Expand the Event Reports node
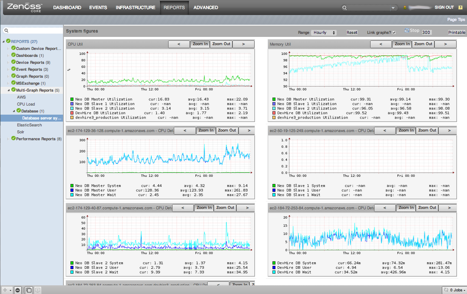The width and height of the screenshot is (467, 294). point(8,69)
